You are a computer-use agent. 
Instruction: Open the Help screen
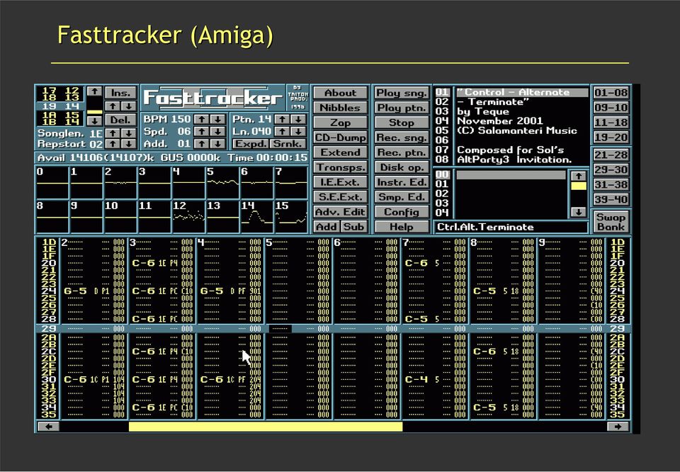tap(402, 227)
